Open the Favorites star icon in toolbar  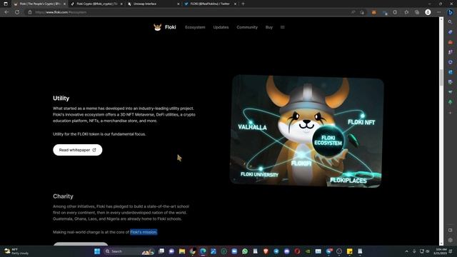[x=406, y=12]
